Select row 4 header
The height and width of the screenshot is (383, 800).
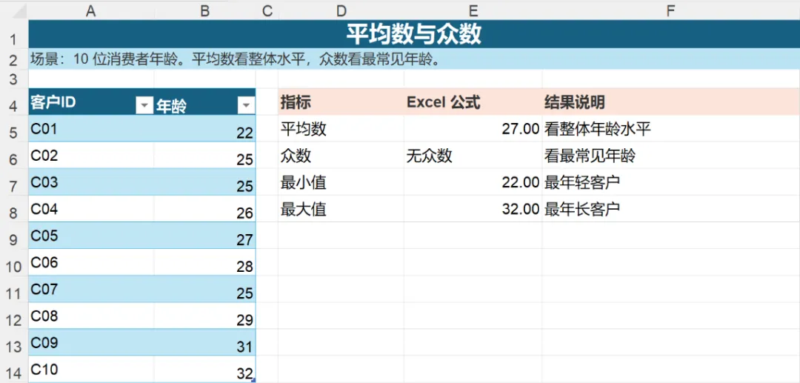coord(14,102)
